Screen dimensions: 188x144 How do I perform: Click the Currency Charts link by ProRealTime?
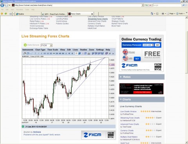click(x=127, y=131)
